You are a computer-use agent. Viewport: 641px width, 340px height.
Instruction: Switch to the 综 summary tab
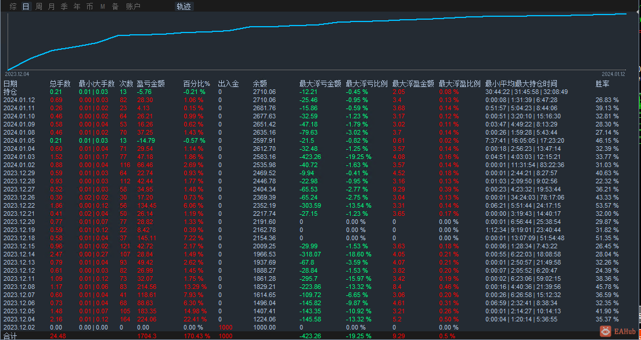(x=13, y=6)
